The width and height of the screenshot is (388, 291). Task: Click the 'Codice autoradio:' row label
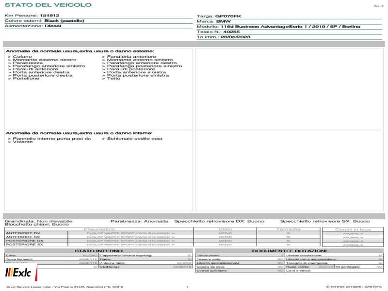click(x=212, y=271)
